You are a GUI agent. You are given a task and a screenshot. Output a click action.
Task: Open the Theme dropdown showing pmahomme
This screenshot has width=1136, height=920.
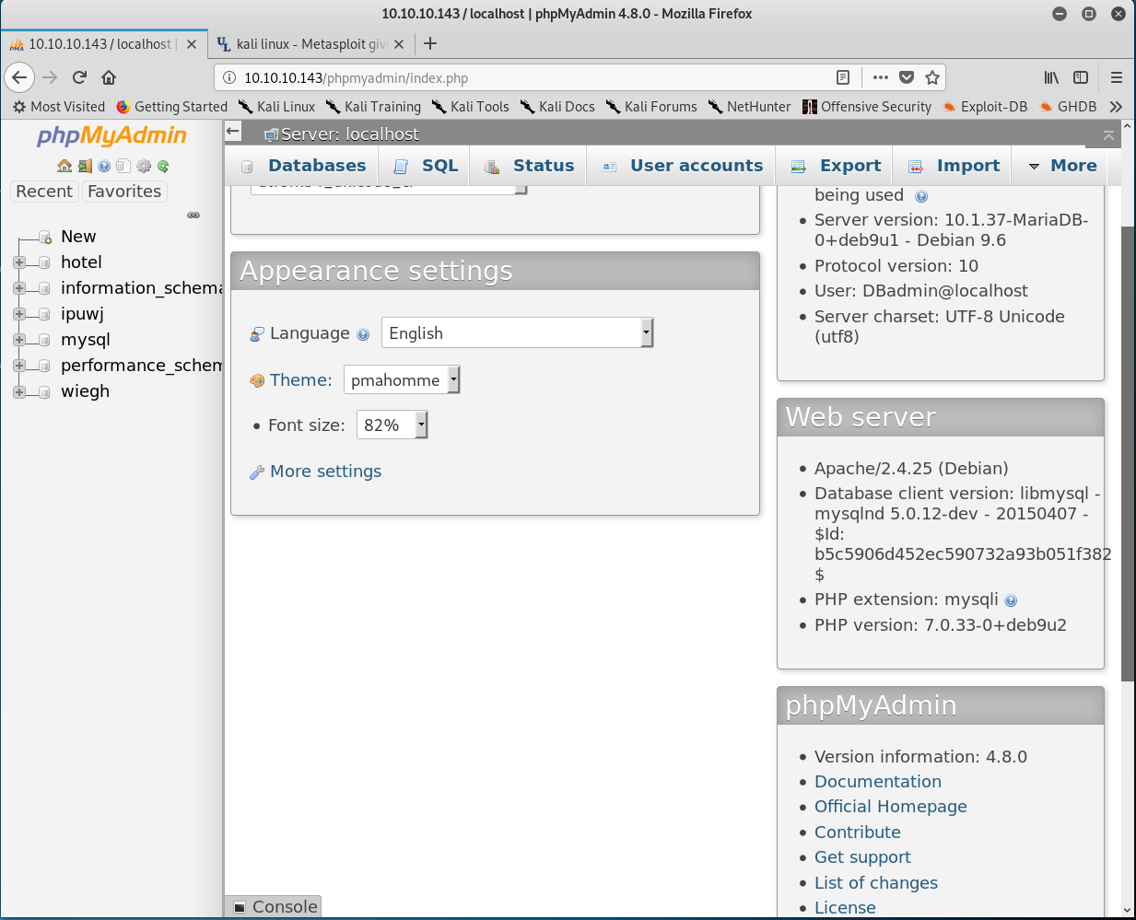[402, 379]
